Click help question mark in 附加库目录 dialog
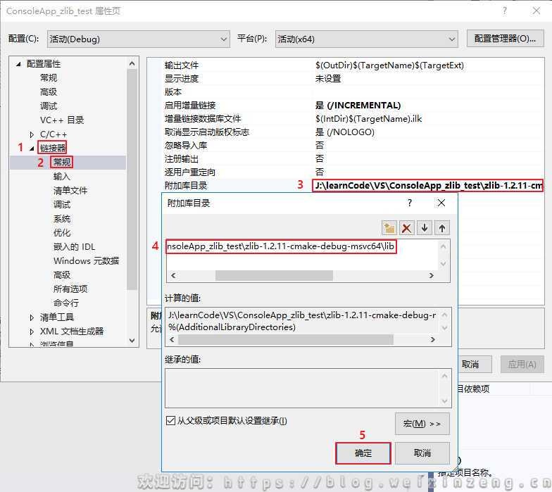Screen dimensions: 552x492 (410, 203)
